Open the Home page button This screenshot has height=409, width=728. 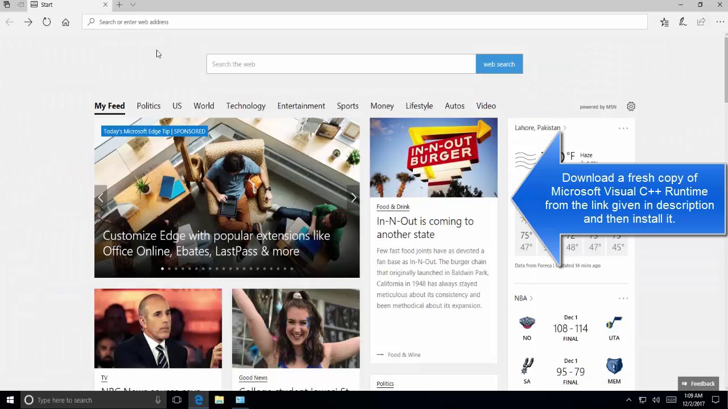(65, 22)
